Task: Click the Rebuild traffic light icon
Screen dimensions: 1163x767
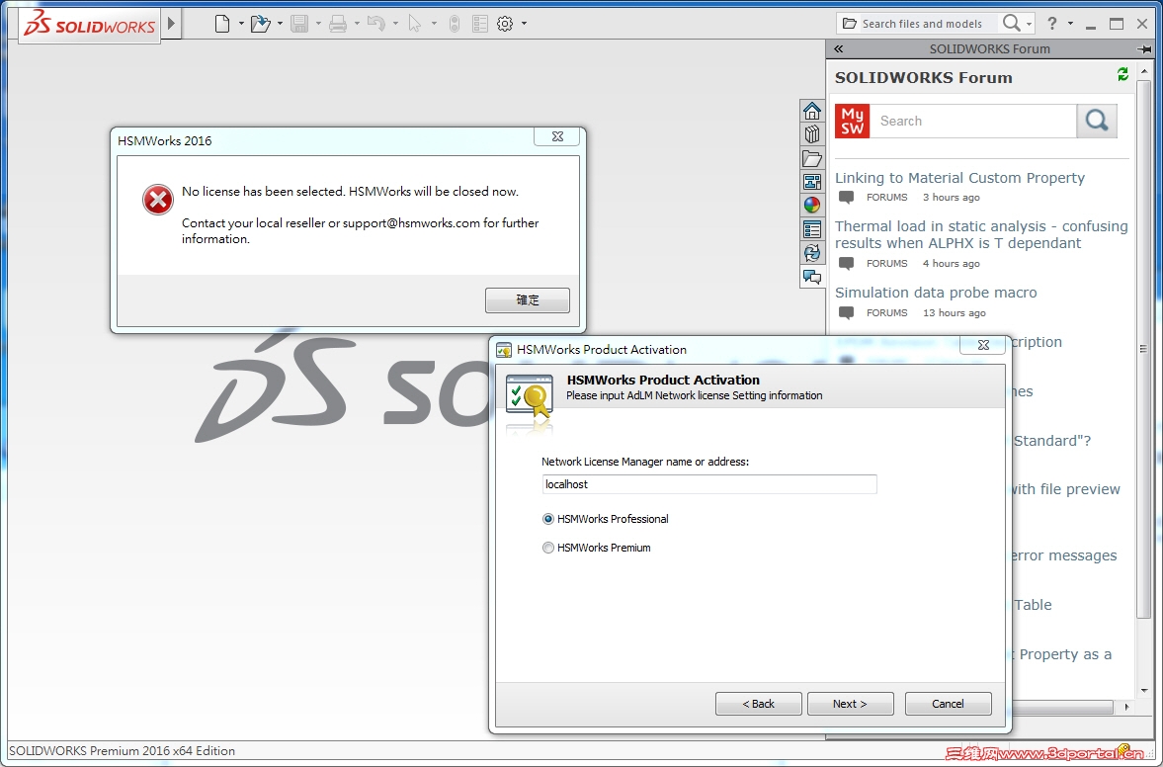Action: (455, 24)
